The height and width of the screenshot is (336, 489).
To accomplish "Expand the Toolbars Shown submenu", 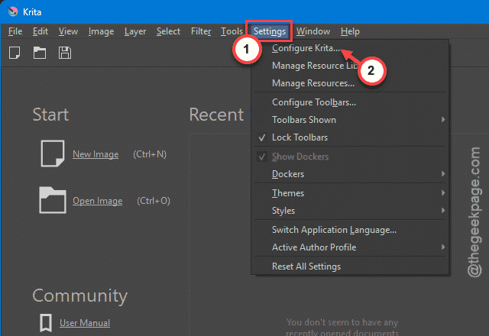I will (x=350, y=120).
